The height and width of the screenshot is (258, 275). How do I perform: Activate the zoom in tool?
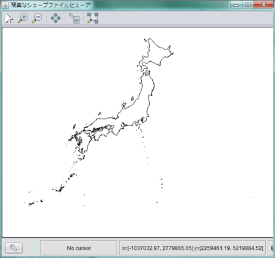tap(23, 18)
